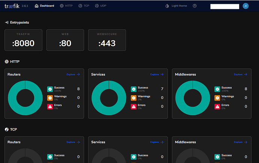Click the HTTP section globe icon
The height and width of the screenshot is (163, 259).
pyautogui.click(x=7, y=61)
